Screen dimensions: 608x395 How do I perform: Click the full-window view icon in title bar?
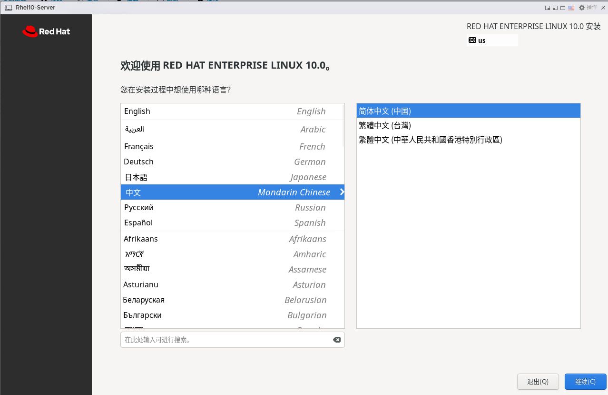pos(563,8)
